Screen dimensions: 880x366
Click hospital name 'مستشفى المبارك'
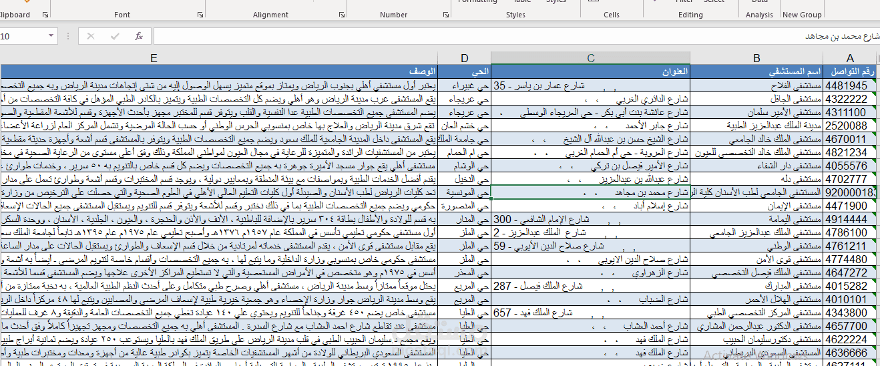[x=794, y=286]
